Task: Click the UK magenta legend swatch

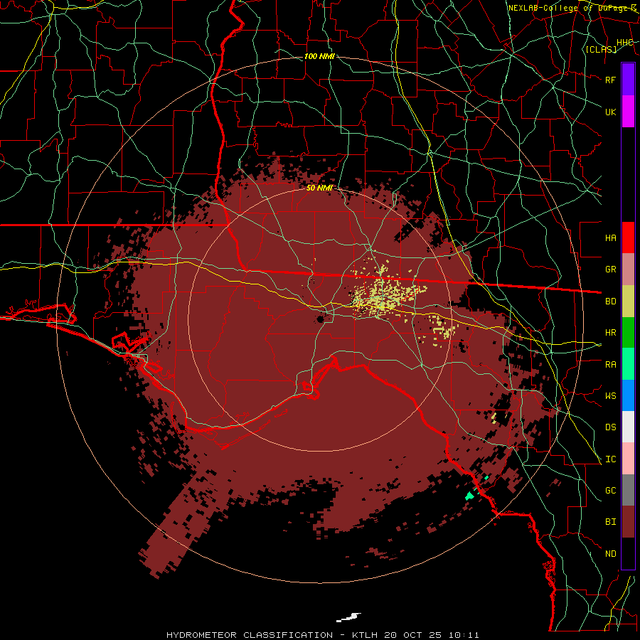Action: click(628, 112)
